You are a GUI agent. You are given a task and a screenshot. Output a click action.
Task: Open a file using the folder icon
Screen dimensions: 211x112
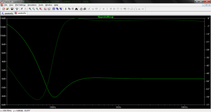coord(7,9)
